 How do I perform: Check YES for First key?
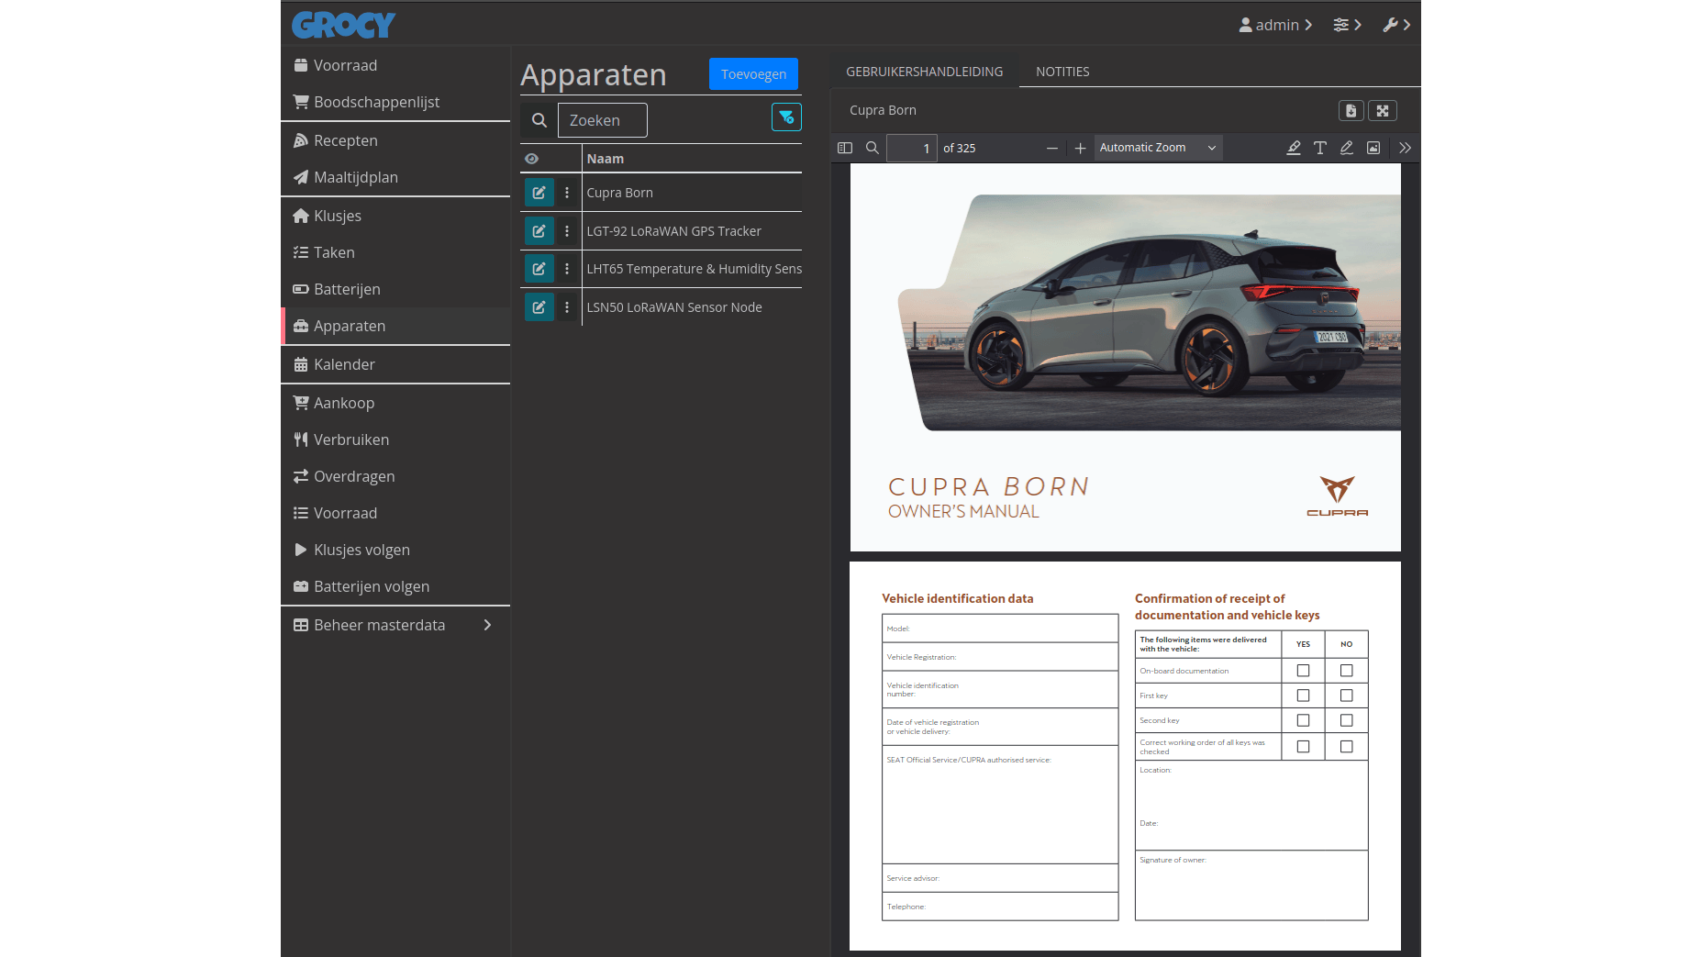(1303, 695)
